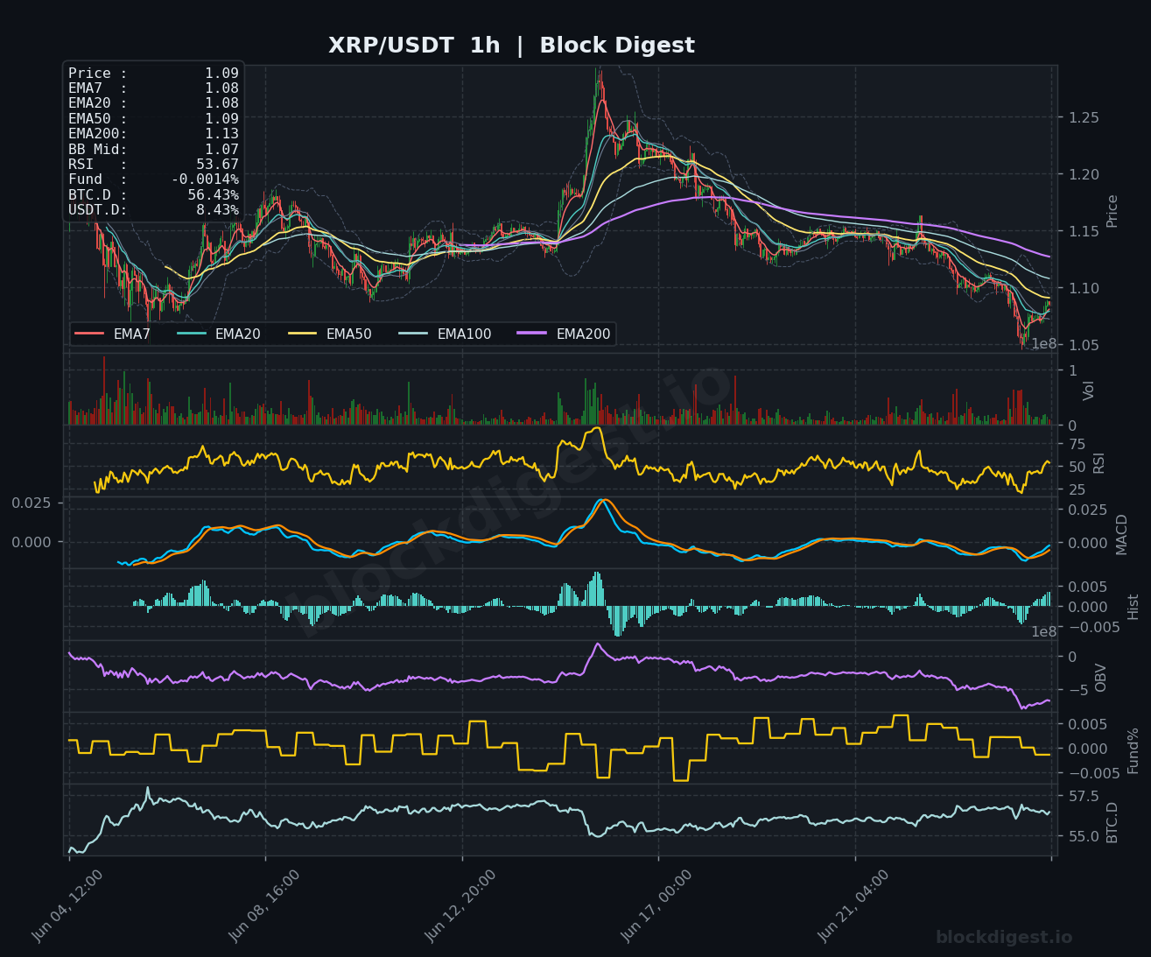Toggle the EMA50 legend entry

330,334
